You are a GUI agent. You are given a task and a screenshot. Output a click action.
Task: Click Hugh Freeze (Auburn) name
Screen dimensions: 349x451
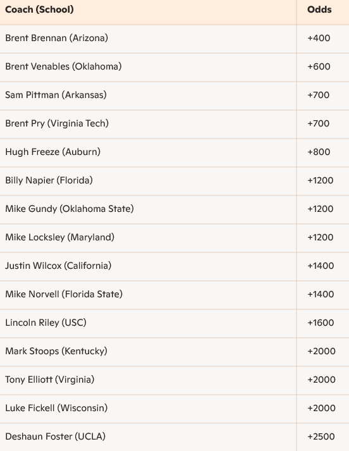click(52, 152)
